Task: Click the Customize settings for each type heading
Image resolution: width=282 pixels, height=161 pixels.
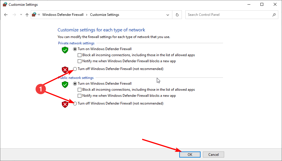Action: coord(101,30)
